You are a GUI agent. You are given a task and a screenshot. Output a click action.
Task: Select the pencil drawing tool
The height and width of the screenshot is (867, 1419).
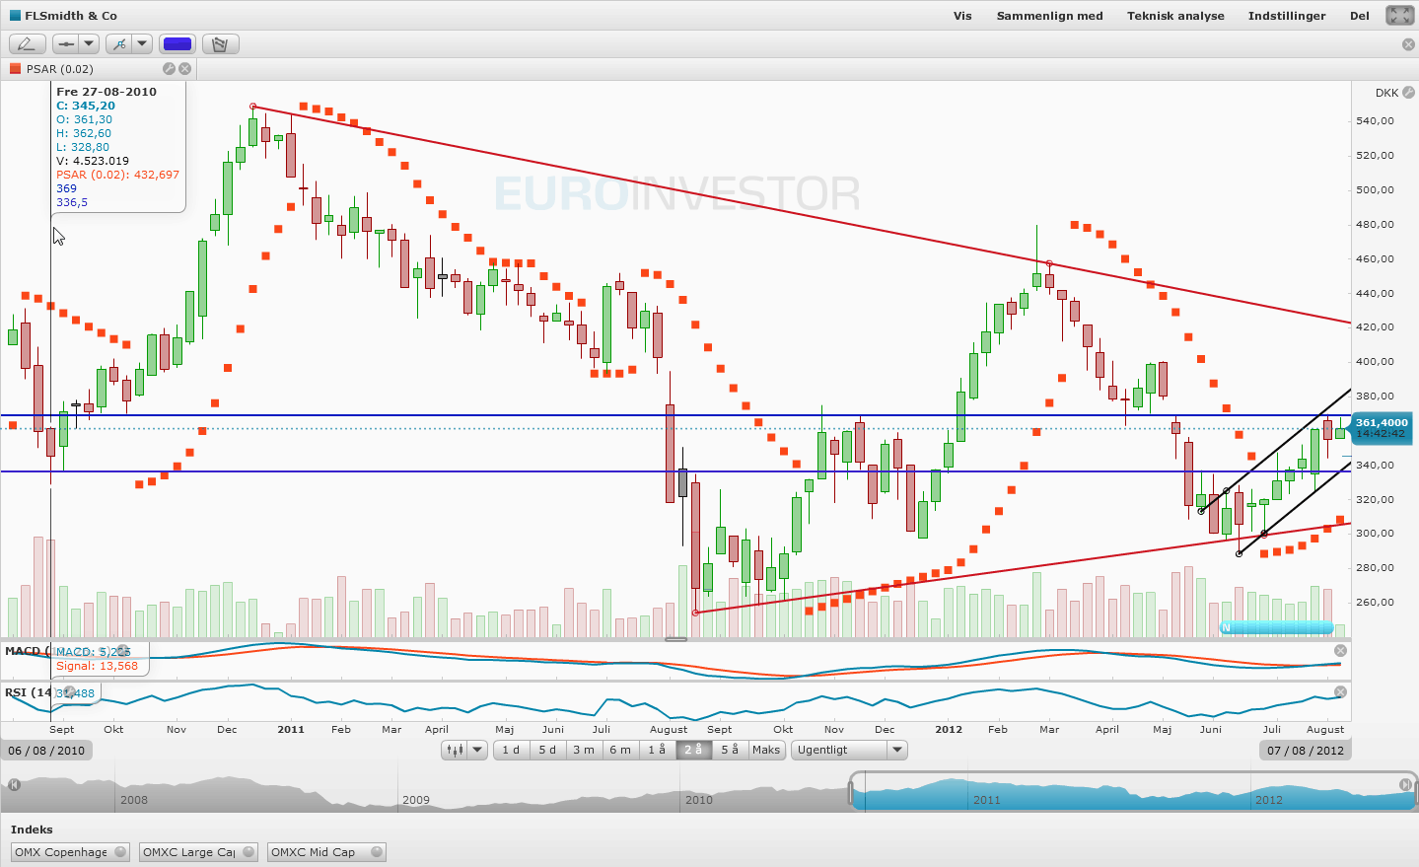[x=26, y=43]
